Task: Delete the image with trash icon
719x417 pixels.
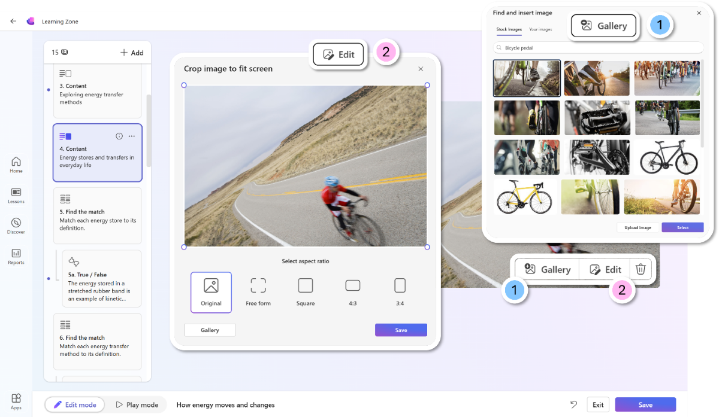Action: [x=640, y=269]
